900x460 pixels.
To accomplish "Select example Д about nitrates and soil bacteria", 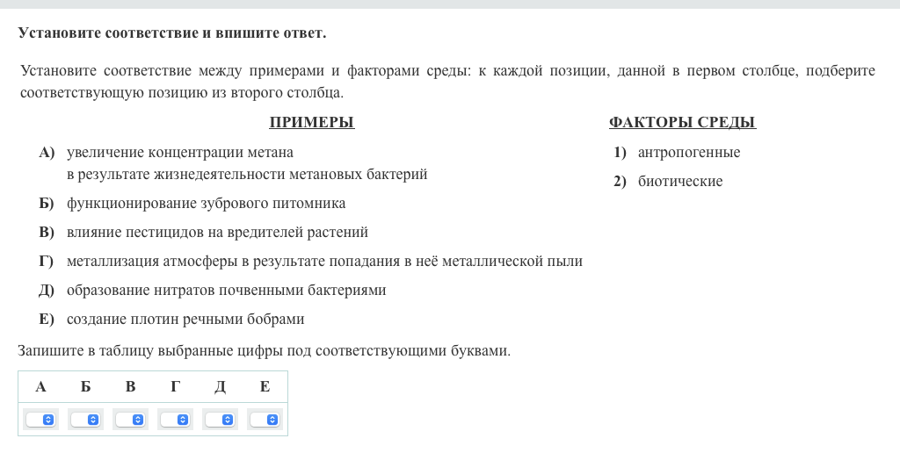I will tap(226, 291).
